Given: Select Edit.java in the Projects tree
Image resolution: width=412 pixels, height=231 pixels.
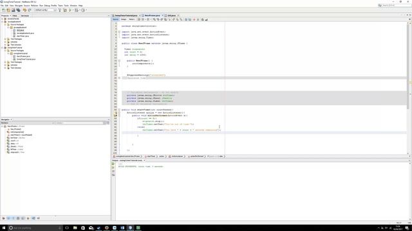Looking at the screenshot, I should coord(20,30).
